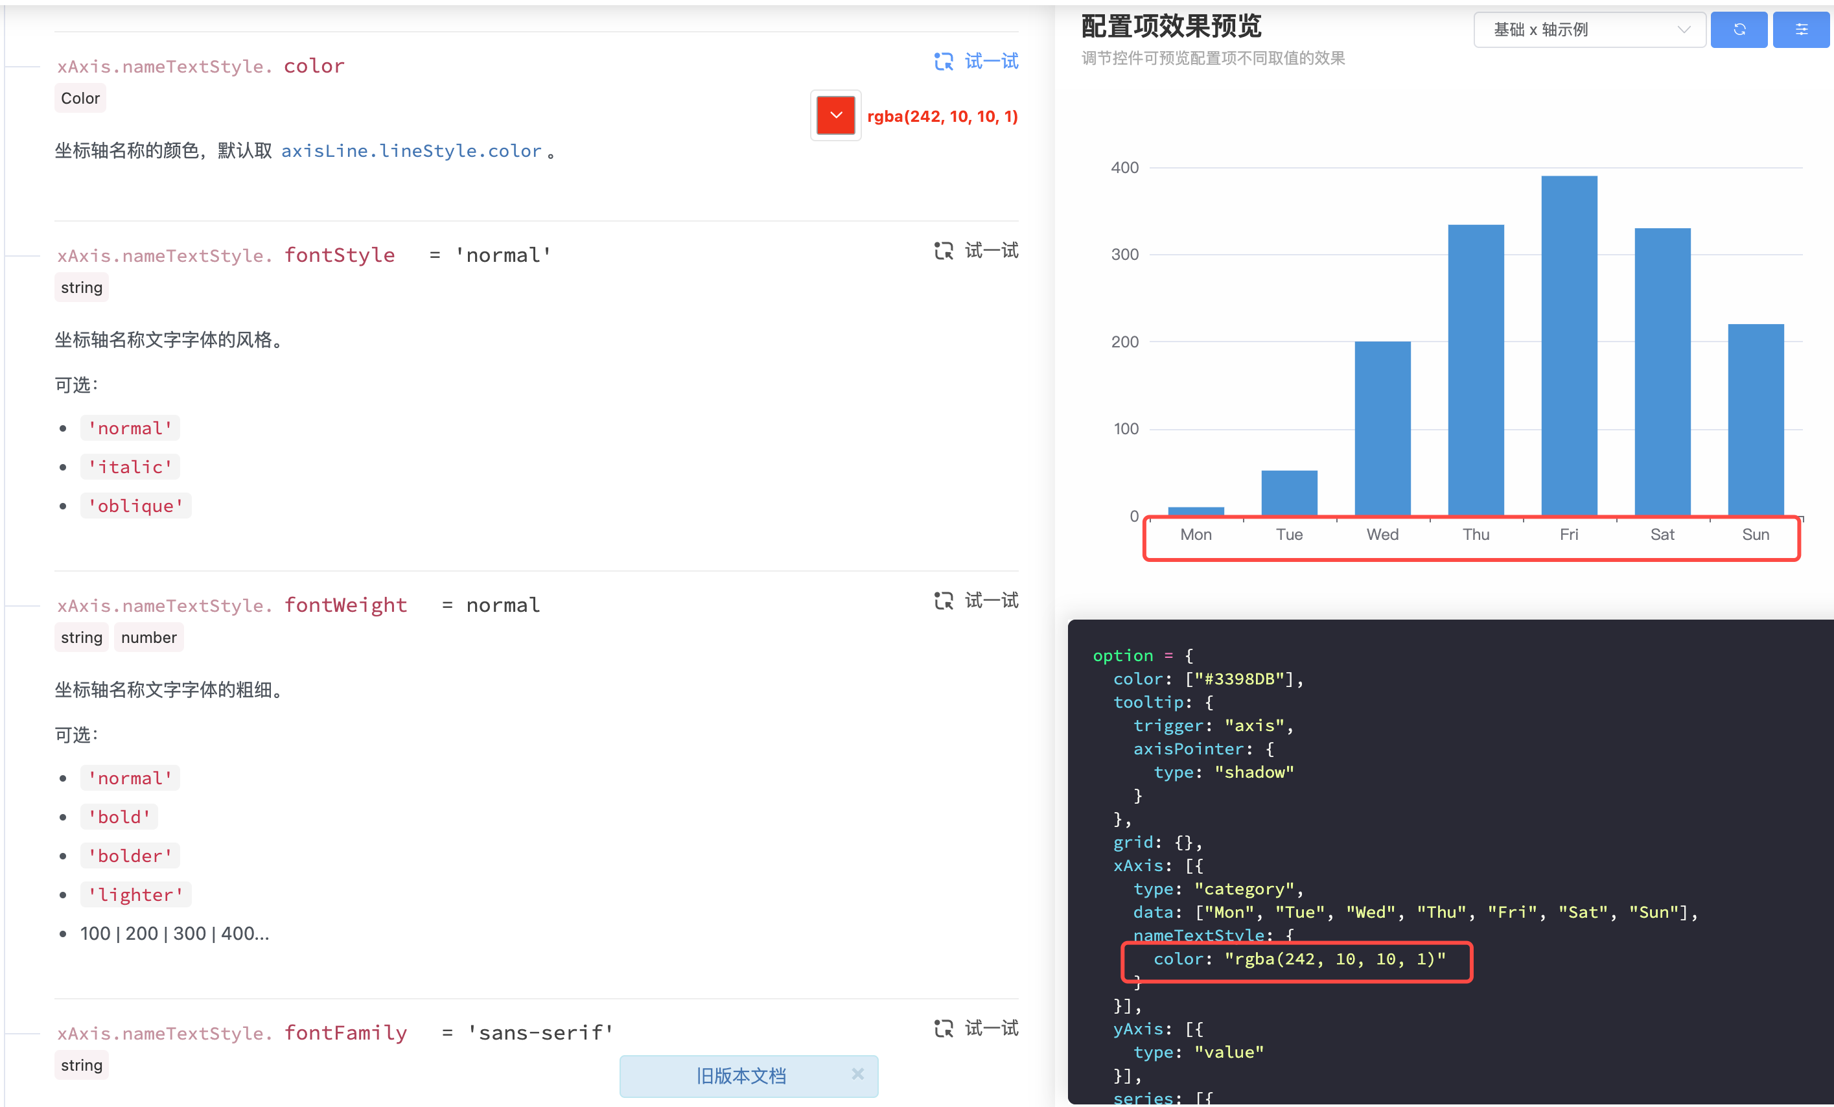
Task: Click the 'italic' option code chip
Action: click(130, 466)
